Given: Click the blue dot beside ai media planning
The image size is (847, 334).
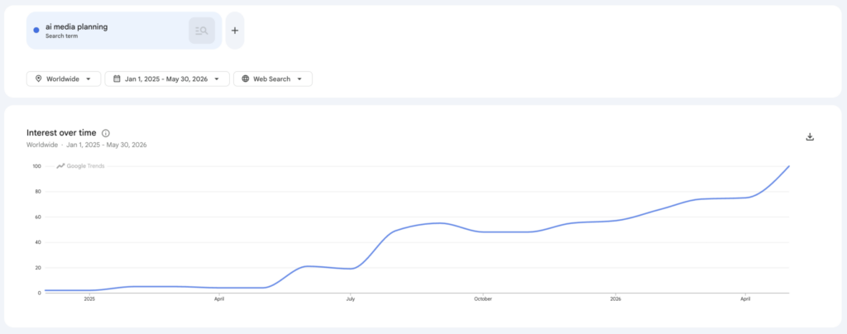Looking at the screenshot, I should point(36,31).
